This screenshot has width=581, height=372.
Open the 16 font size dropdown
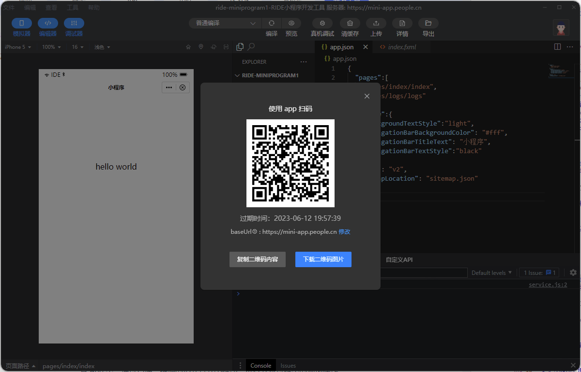pyautogui.click(x=78, y=47)
